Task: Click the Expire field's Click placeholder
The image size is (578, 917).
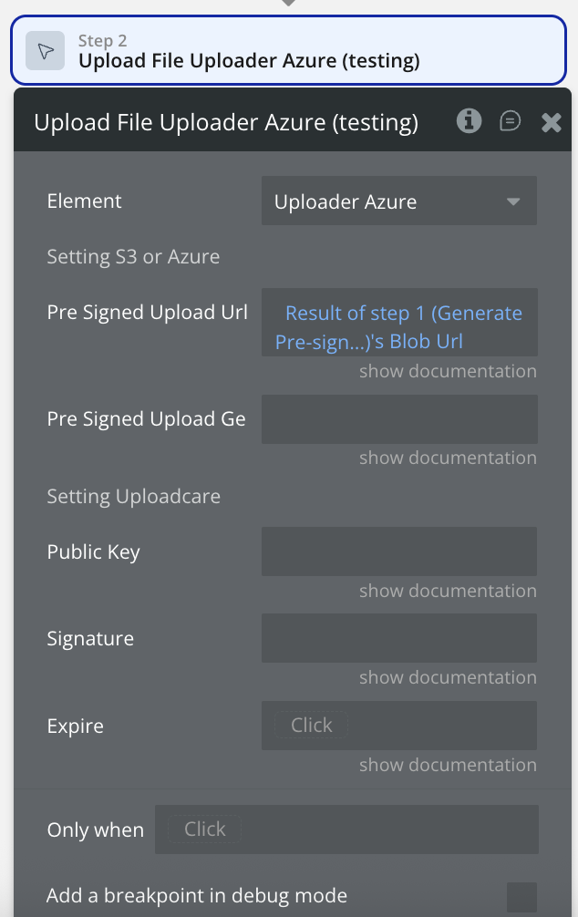Action: (x=312, y=726)
